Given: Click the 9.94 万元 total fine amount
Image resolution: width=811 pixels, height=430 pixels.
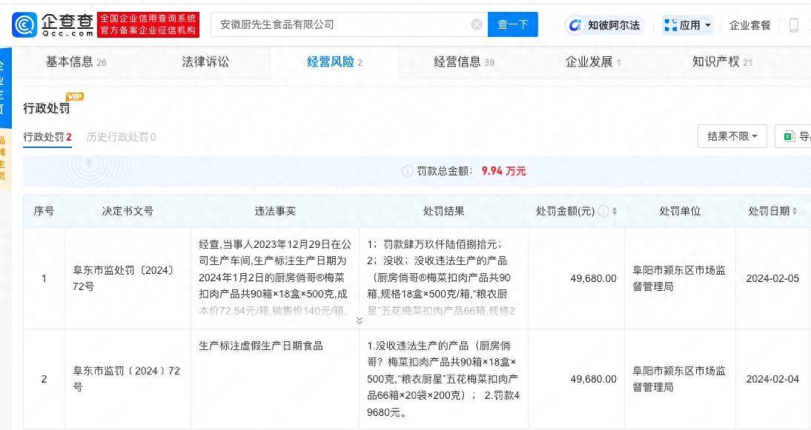Looking at the screenshot, I should click(x=503, y=171).
